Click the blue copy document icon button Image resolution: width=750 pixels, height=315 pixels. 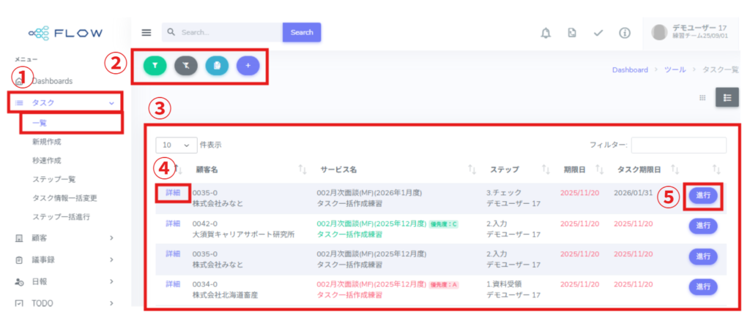217,66
